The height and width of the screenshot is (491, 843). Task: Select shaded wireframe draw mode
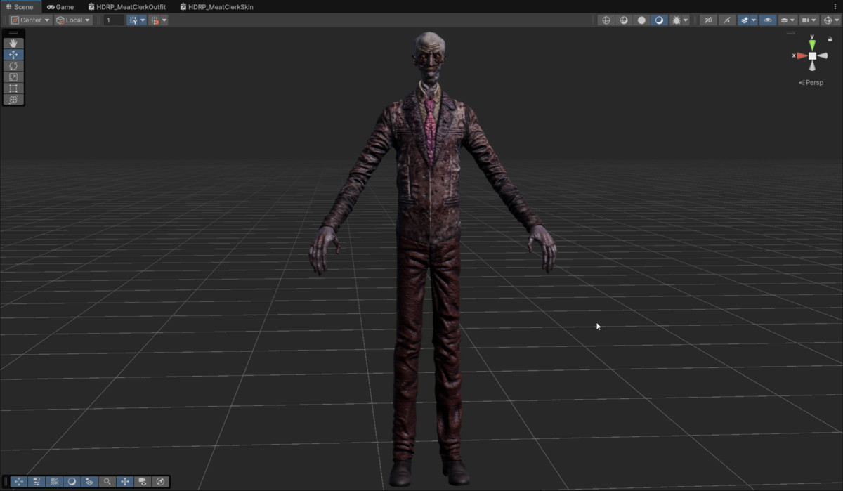624,20
